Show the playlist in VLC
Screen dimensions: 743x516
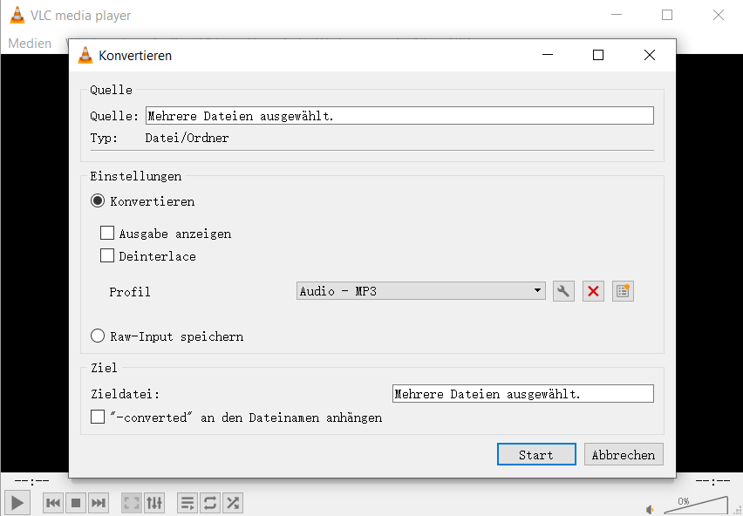[187, 503]
